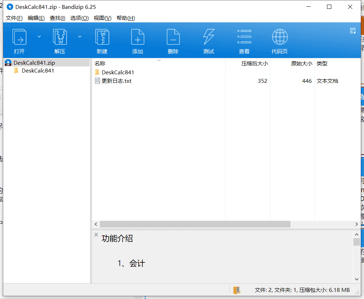This screenshot has width=364, height=299.
Task: Click the 添加 (Add files) icon
Action: [x=138, y=37]
